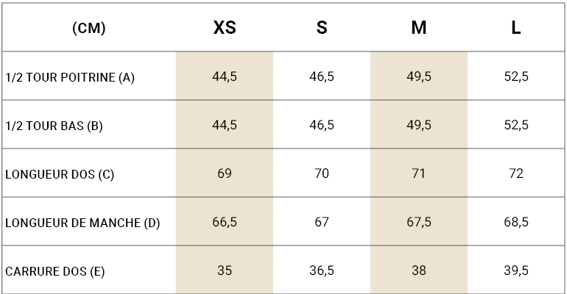Click the 1/2 TOUR BAS (B) row label
Image resolution: width=567 pixels, height=294 pixels.
point(54,126)
